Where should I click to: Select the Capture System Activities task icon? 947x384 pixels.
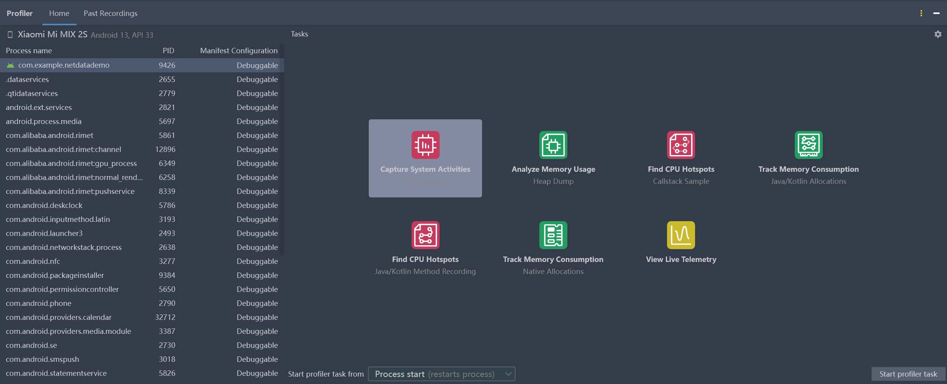[x=425, y=145]
